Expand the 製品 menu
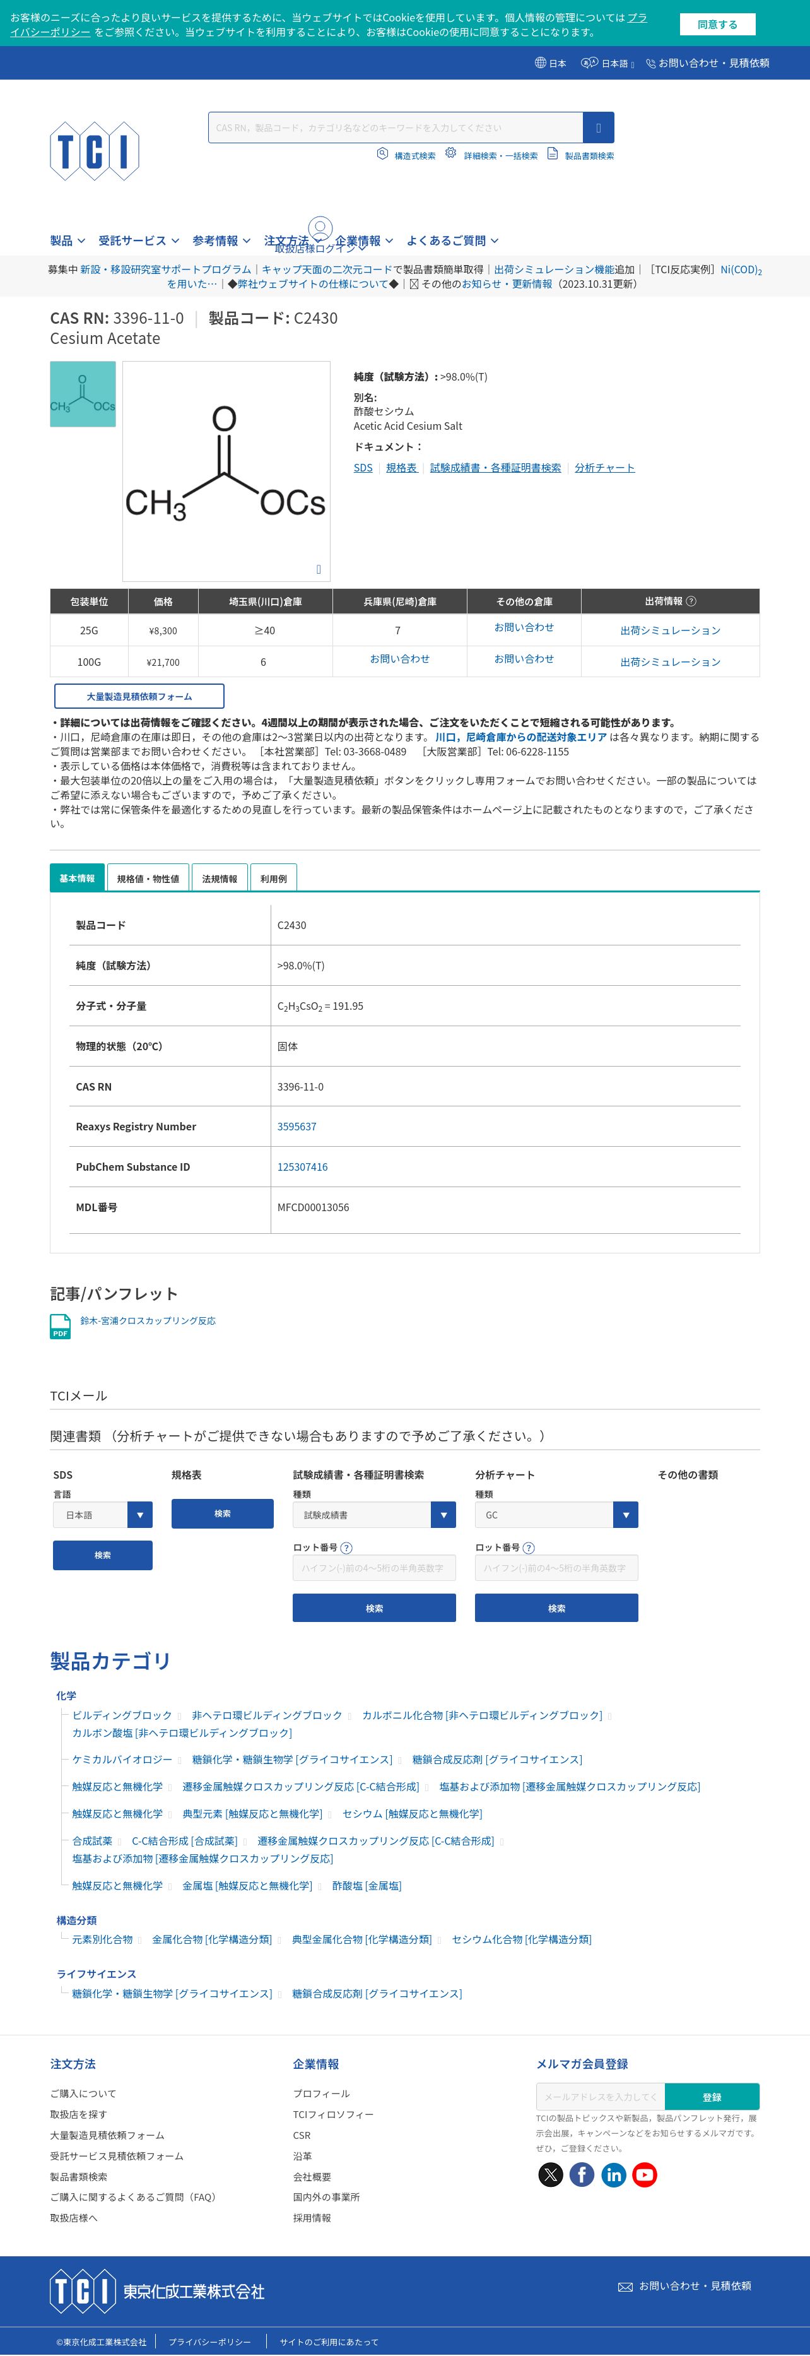The height and width of the screenshot is (2356, 810). pos(67,240)
